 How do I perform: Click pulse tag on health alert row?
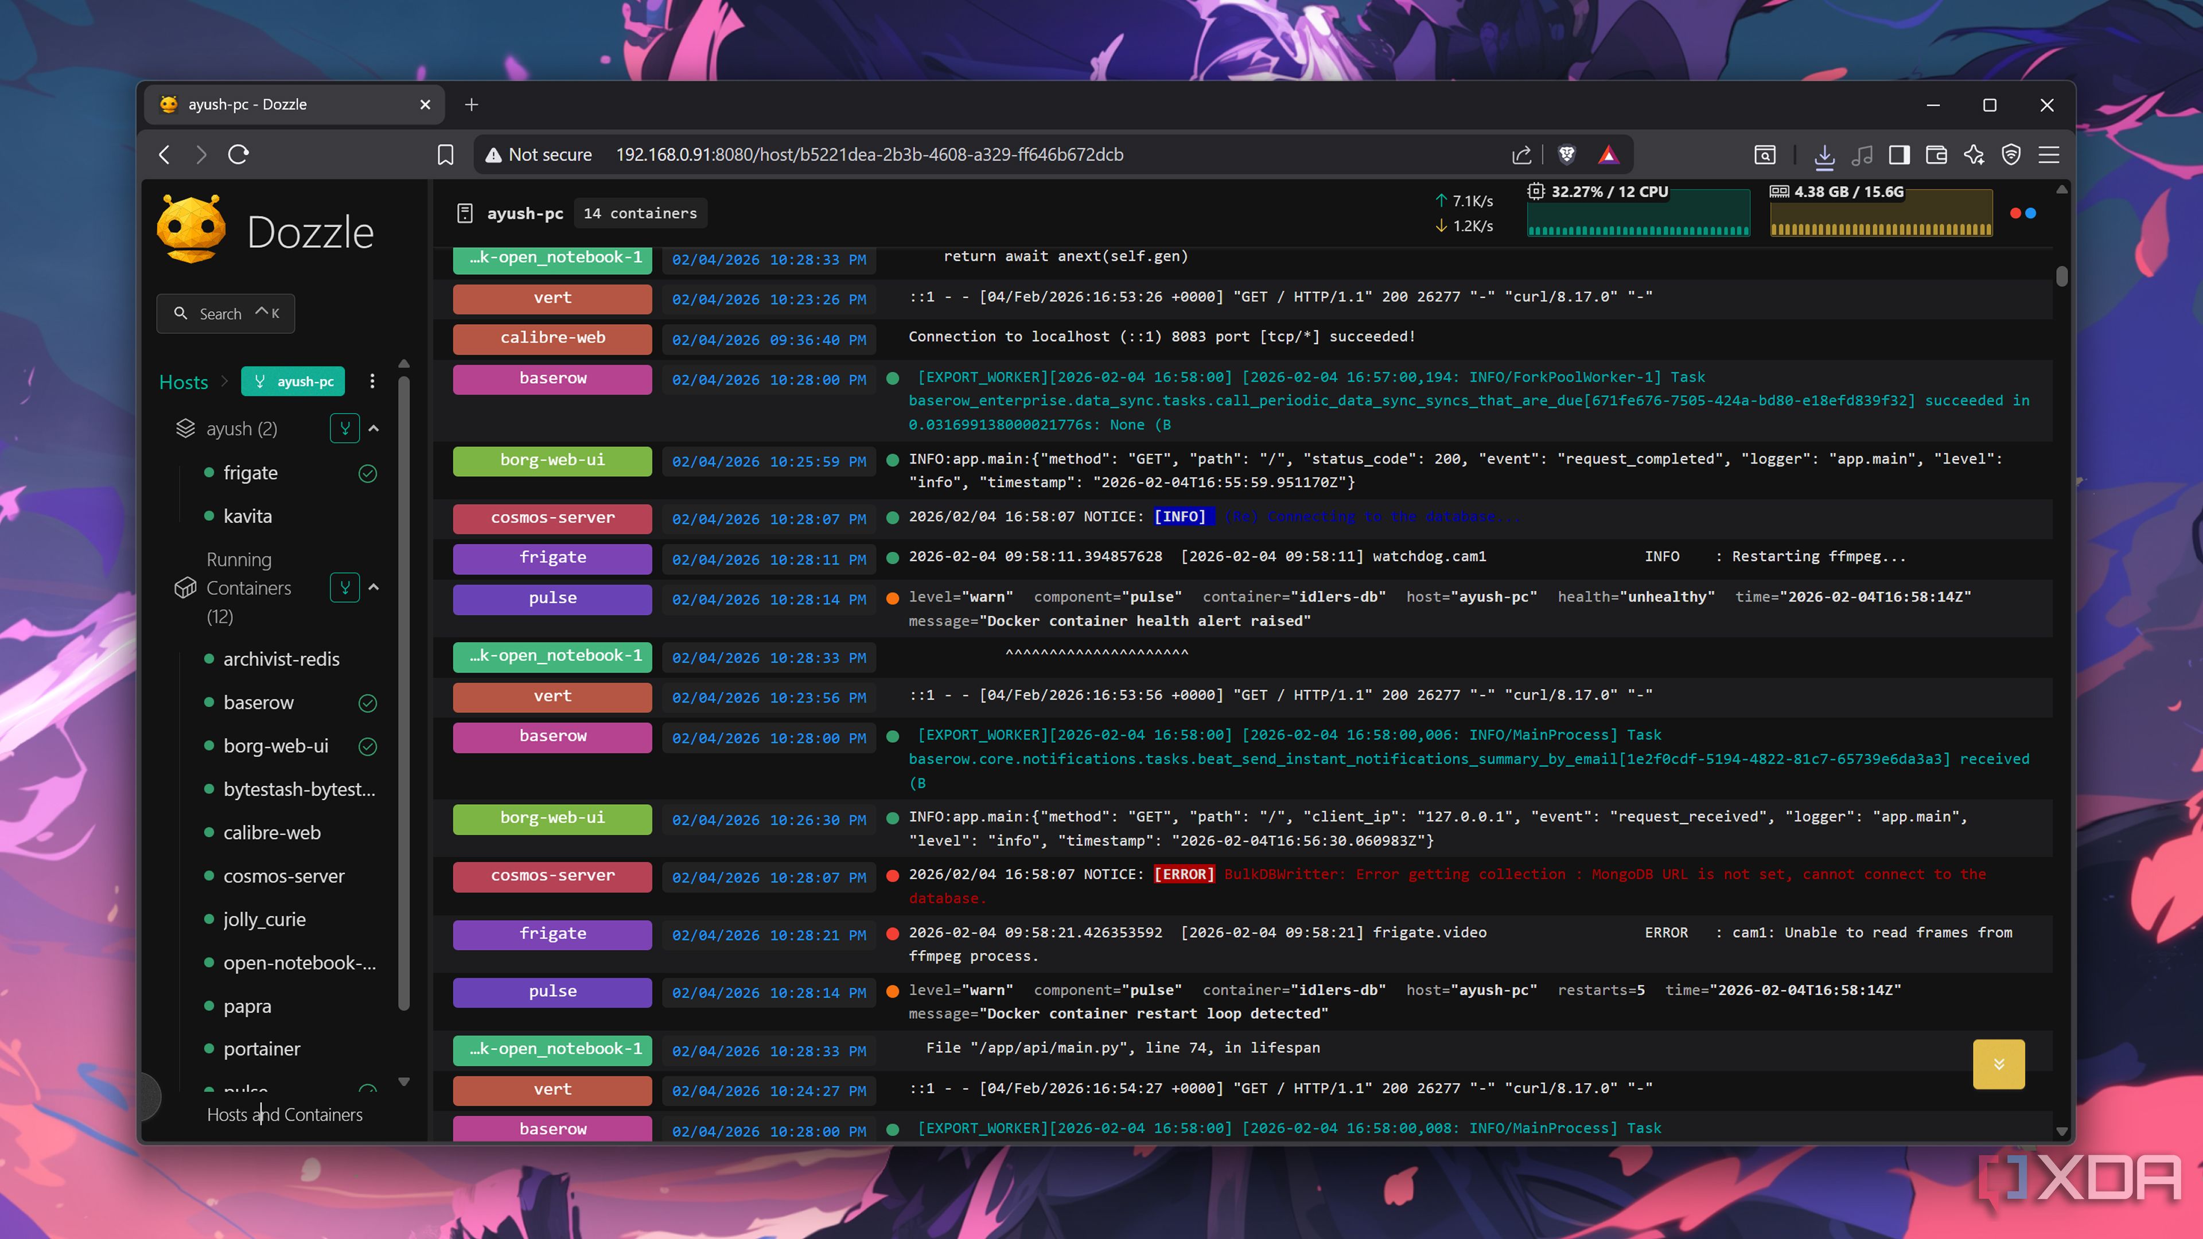coord(552,598)
